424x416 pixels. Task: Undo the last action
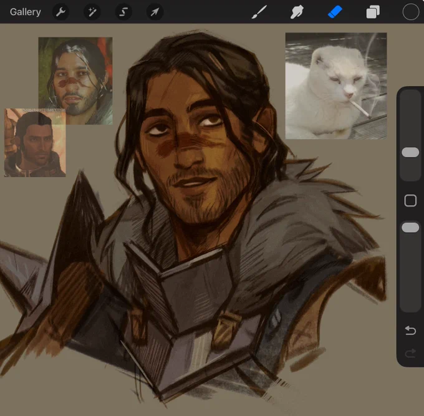(410, 331)
